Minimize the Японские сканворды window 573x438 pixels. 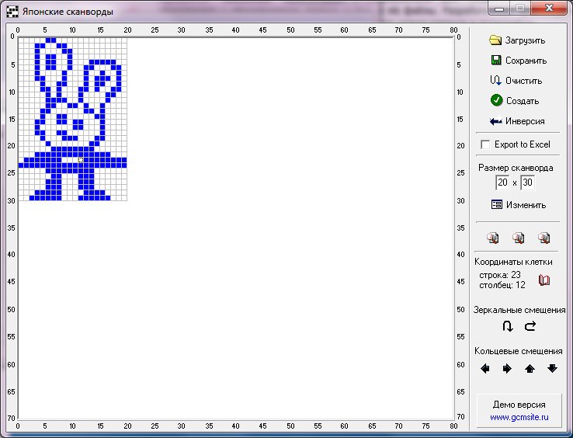coord(499,8)
